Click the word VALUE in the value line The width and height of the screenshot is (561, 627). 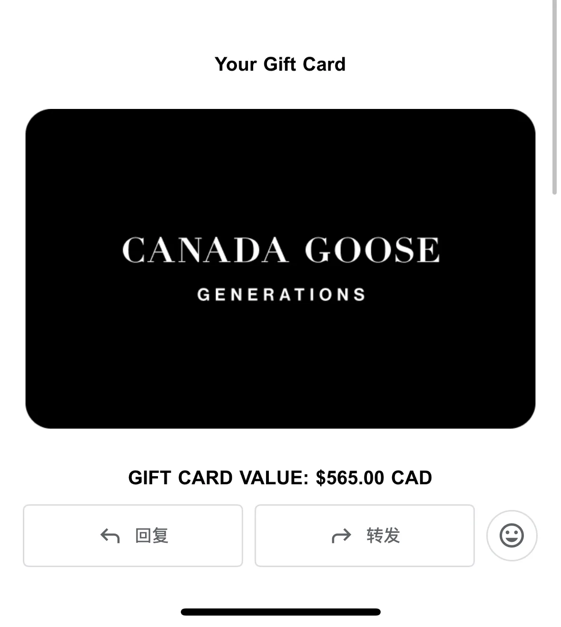pos(274,478)
